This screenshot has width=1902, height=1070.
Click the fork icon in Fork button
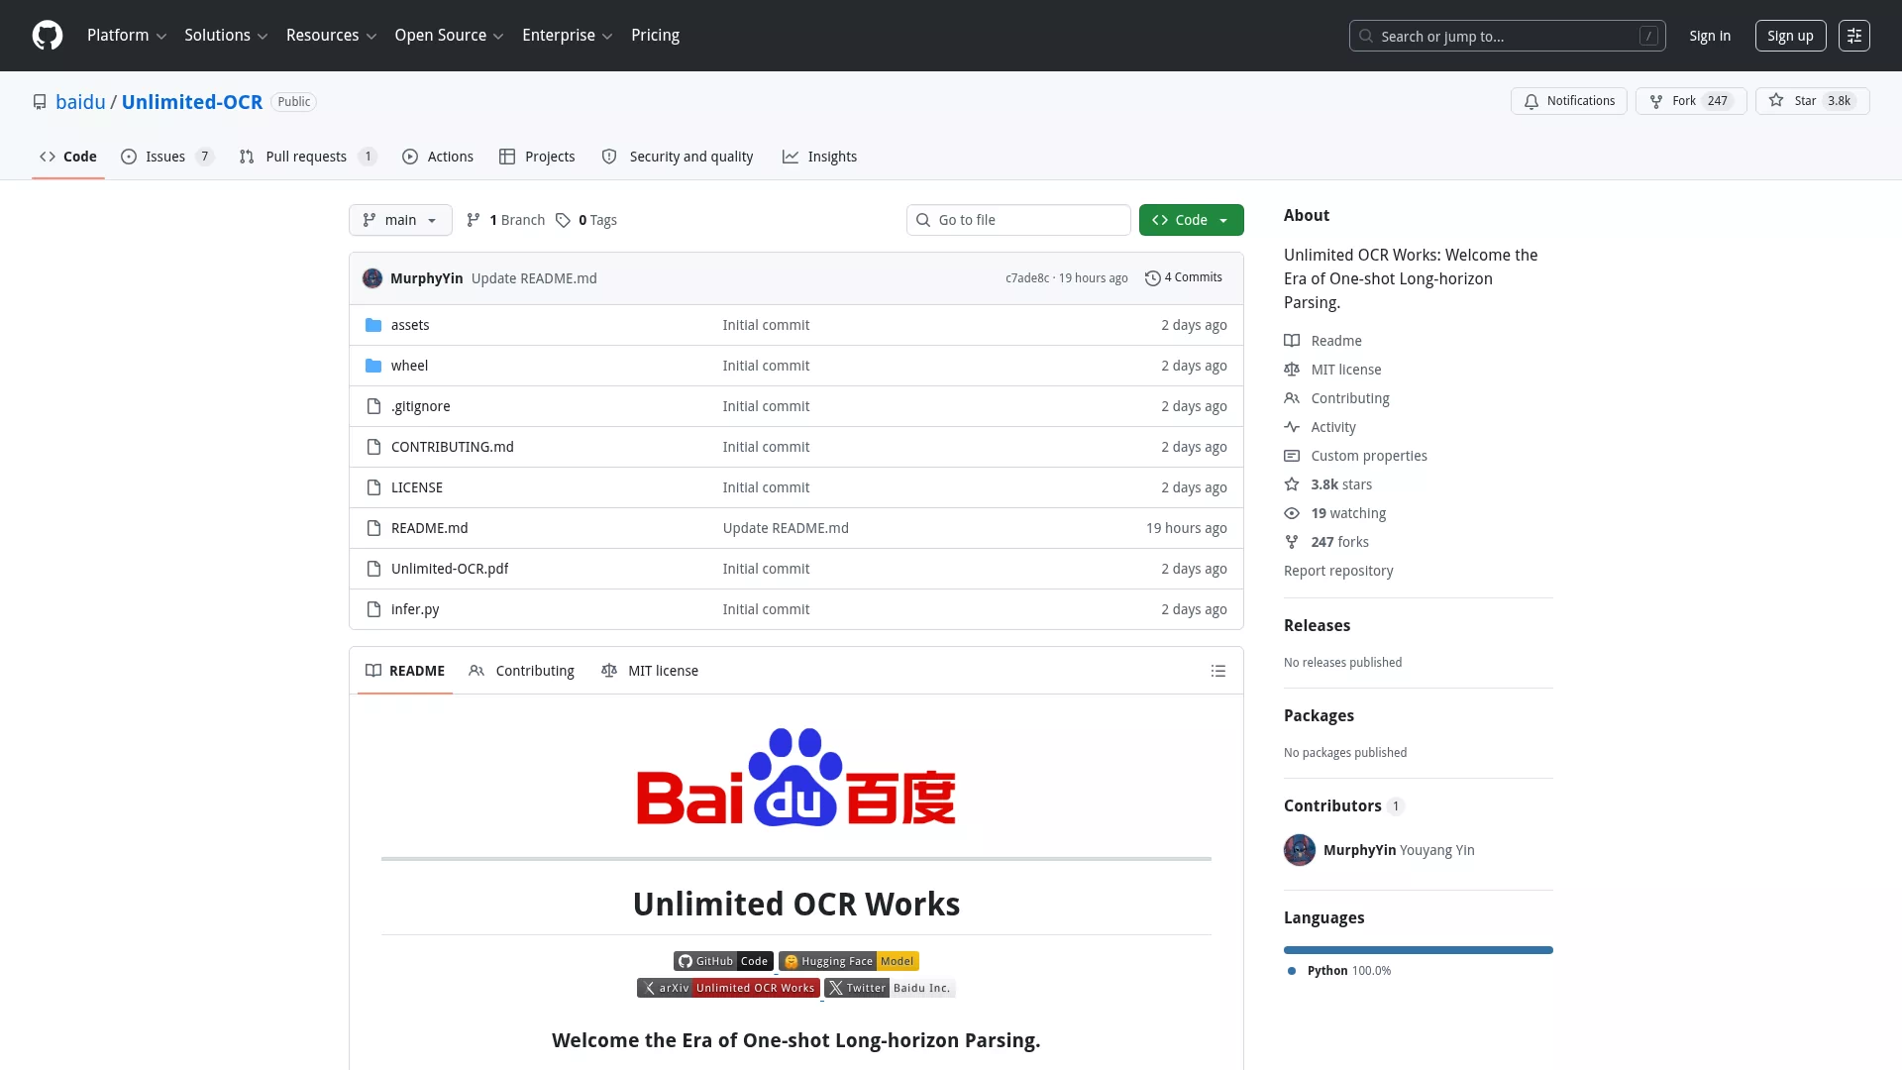coord(1656,101)
